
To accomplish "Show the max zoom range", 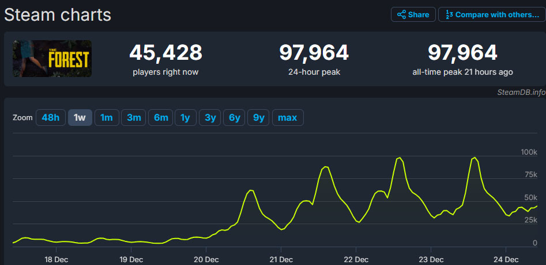I will [288, 118].
